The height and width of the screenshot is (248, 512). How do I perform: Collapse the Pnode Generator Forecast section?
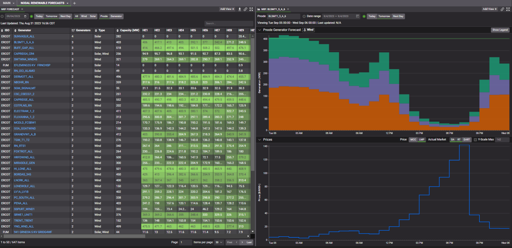pyautogui.click(x=259, y=30)
